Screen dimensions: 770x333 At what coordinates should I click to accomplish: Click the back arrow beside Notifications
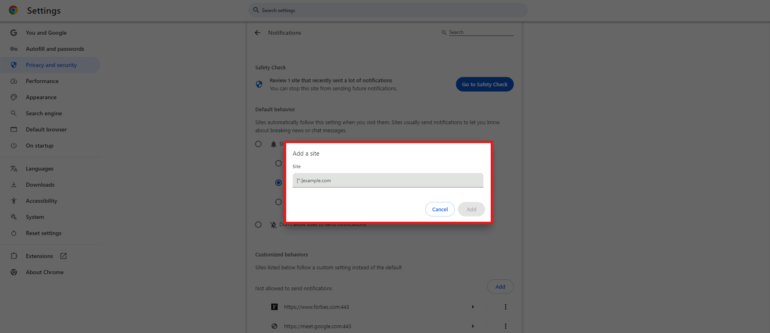pos(257,33)
